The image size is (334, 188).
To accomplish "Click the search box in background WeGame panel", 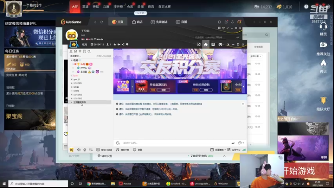I will [256, 35].
